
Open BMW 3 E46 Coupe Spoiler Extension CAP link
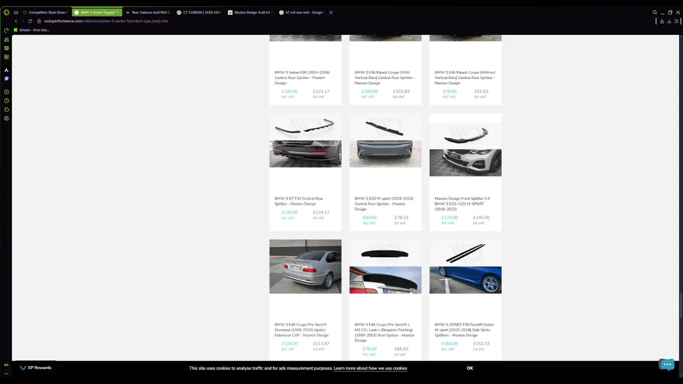[301, 330]
